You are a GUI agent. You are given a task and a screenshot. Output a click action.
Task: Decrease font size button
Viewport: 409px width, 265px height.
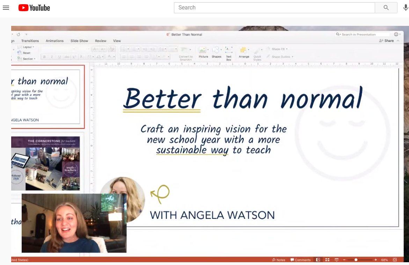(x=103, y=49)
